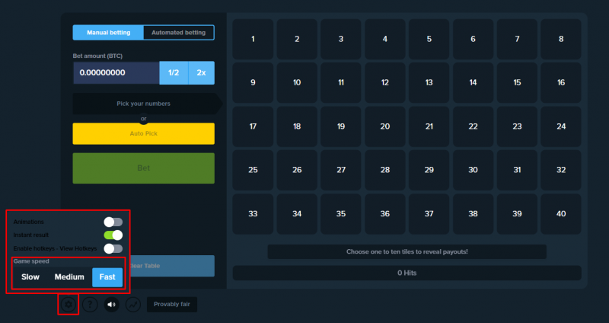Select number 12 on the board

(385, 82)
